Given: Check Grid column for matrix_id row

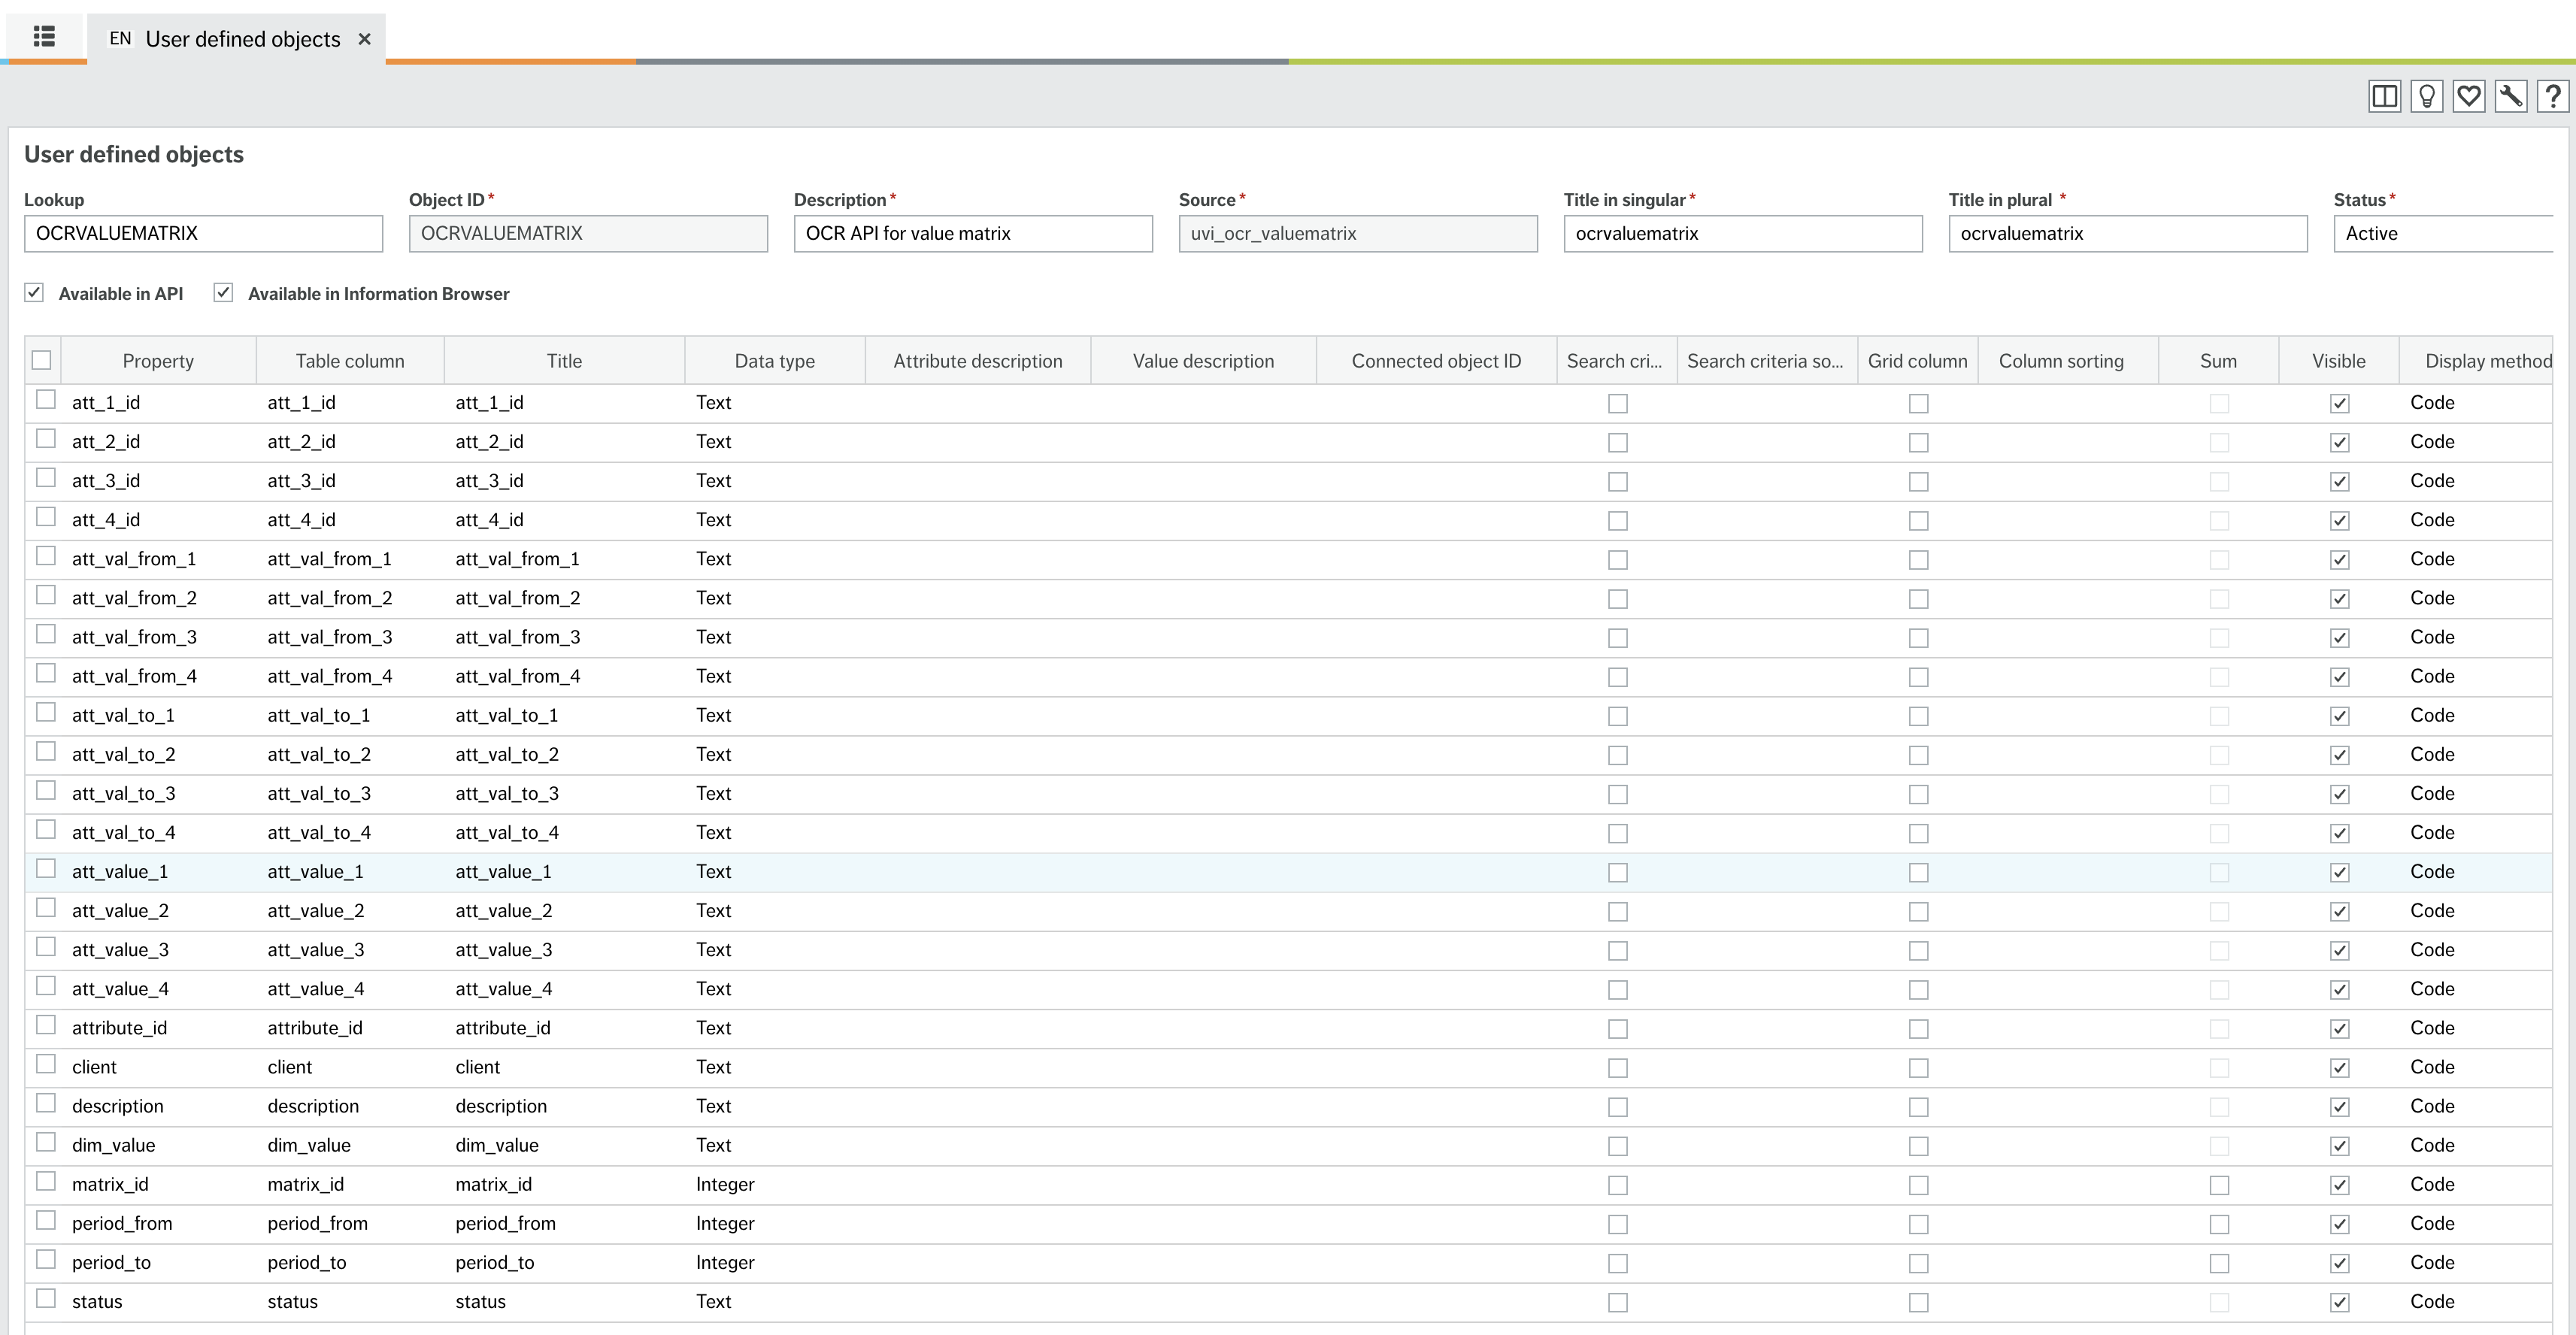Looking at the screenshot, I should point(1918,1185).
